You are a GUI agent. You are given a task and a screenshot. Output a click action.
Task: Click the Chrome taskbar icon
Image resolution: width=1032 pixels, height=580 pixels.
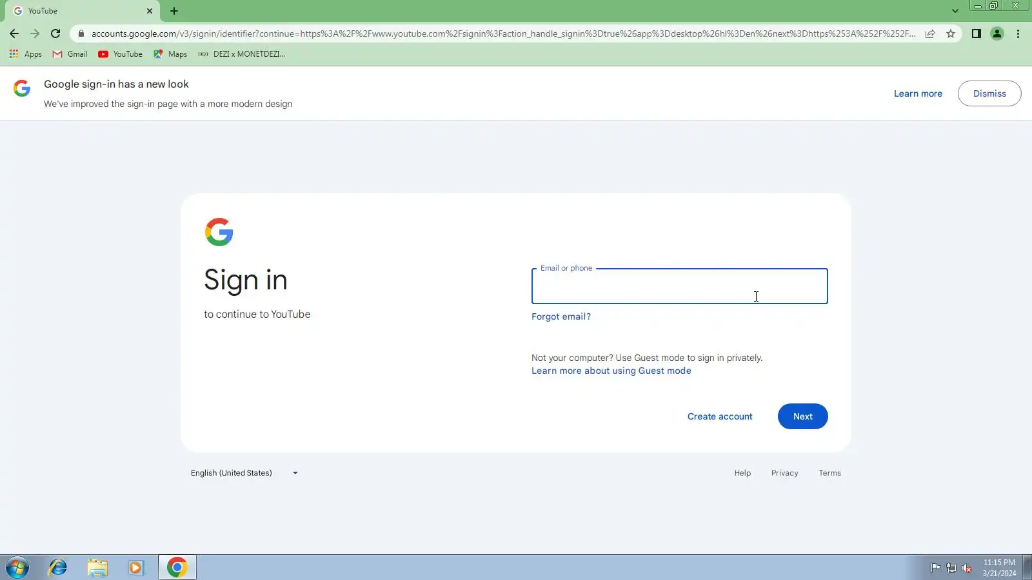tap(177, 568)
